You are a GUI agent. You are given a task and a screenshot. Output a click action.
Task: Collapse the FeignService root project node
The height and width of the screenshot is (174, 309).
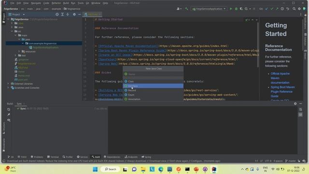[x=8, y=19]
